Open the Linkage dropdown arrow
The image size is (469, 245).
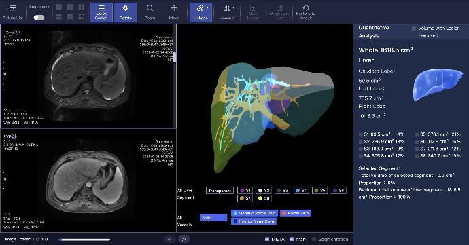click(x=207, y=7)
